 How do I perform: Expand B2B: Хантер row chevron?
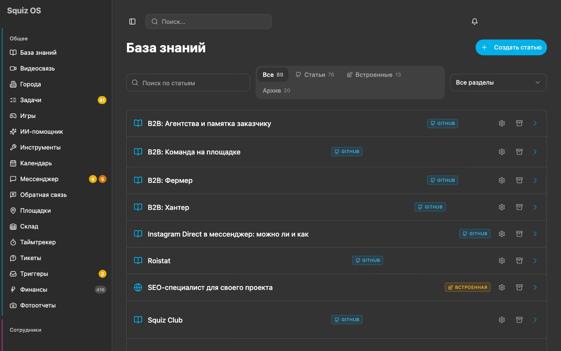coord(535,207)
